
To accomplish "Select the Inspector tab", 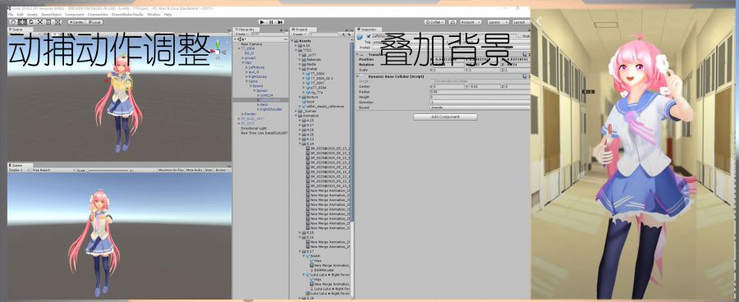I will (x=369, y=30).
